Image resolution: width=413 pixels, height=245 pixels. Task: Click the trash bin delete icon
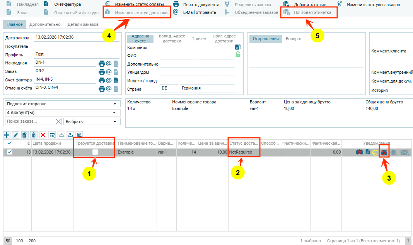34,135
